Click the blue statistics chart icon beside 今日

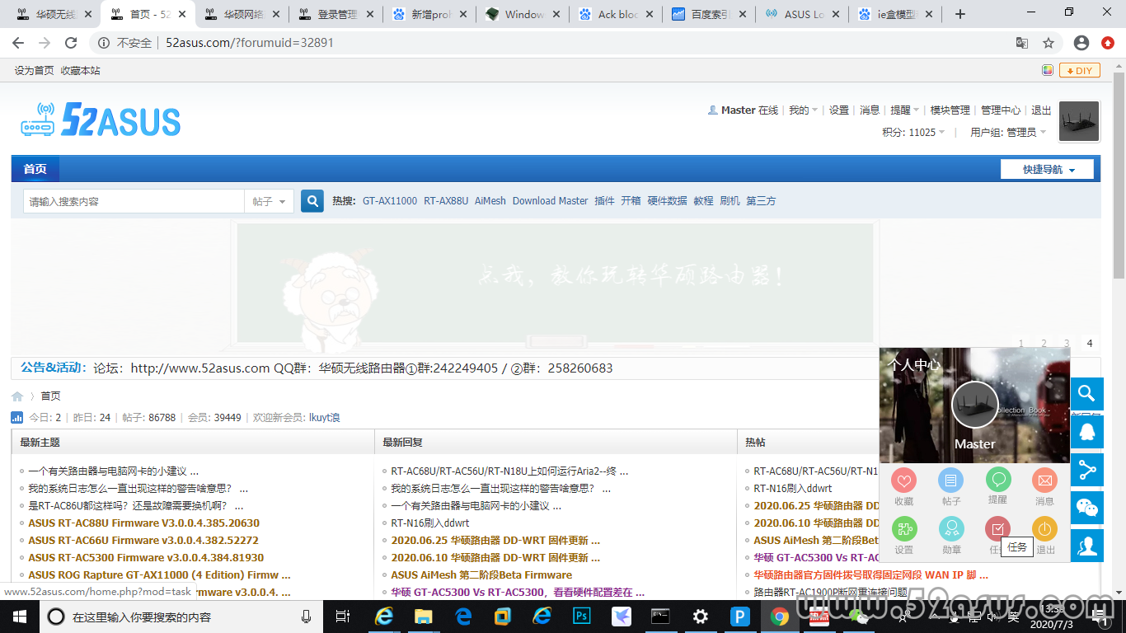(x=17, y=418)
